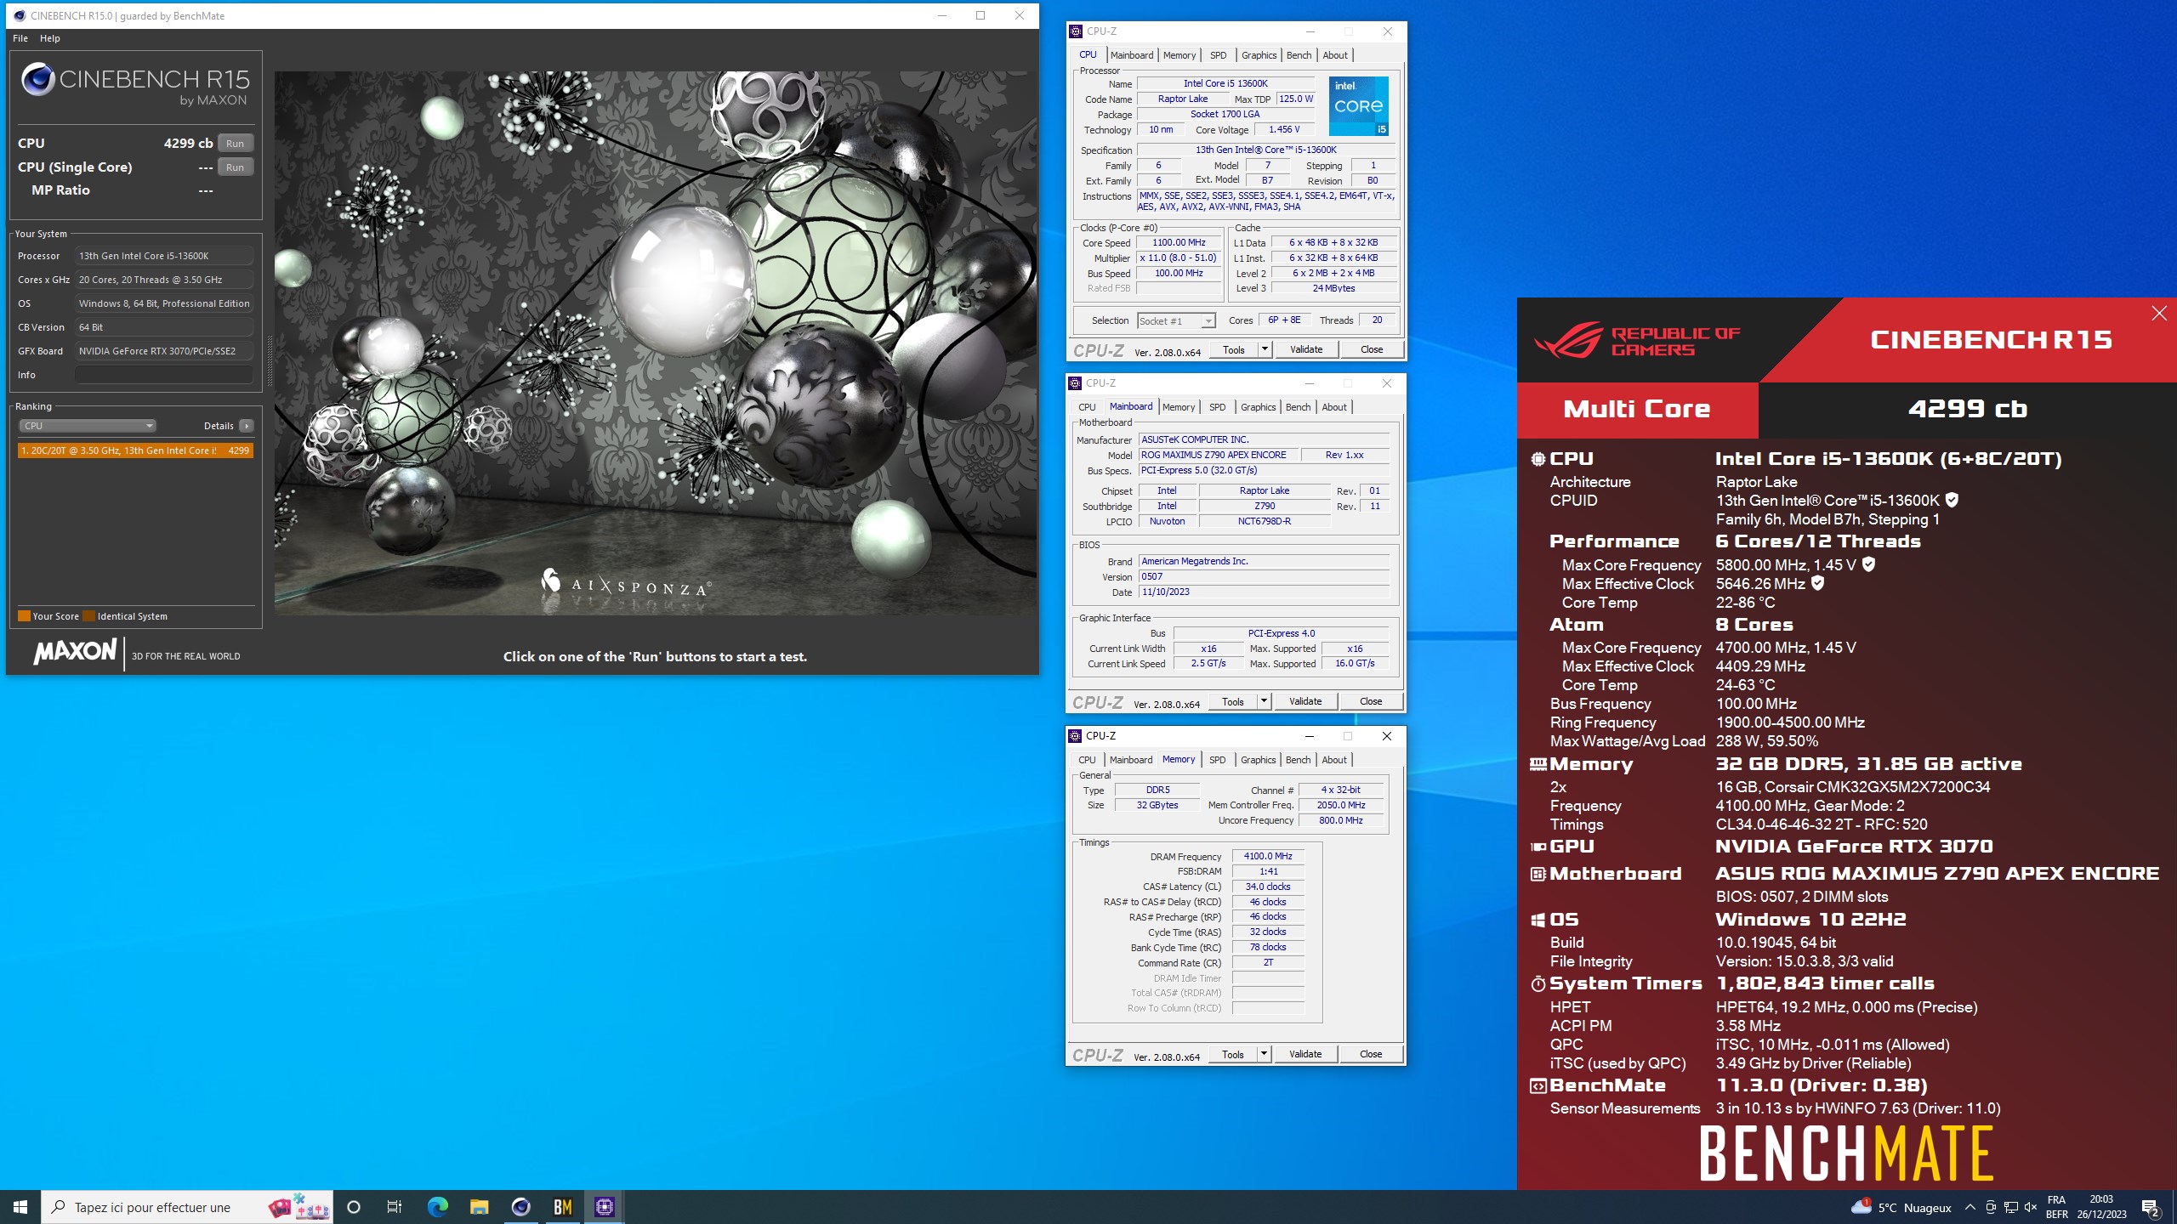Click the Details arrow button in Ranking
The height and width of the screenshot is (1224, 2177).
[x=246, y=426]
